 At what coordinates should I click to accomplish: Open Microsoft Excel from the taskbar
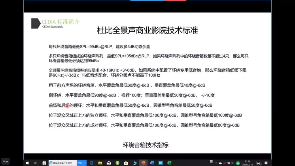tap(169, 163)
